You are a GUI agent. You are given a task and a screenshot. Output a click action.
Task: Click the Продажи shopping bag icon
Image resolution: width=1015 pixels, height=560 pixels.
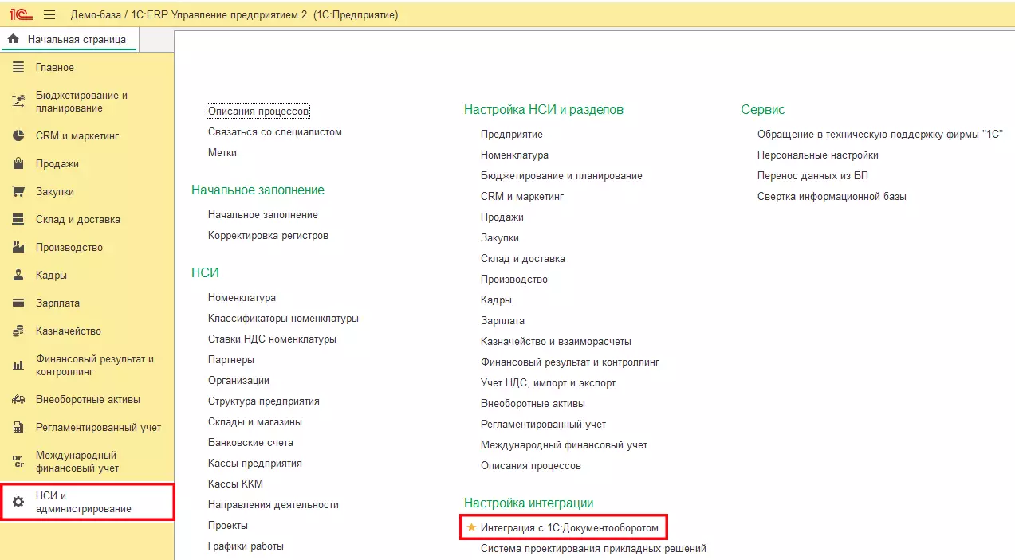(18, 164)
